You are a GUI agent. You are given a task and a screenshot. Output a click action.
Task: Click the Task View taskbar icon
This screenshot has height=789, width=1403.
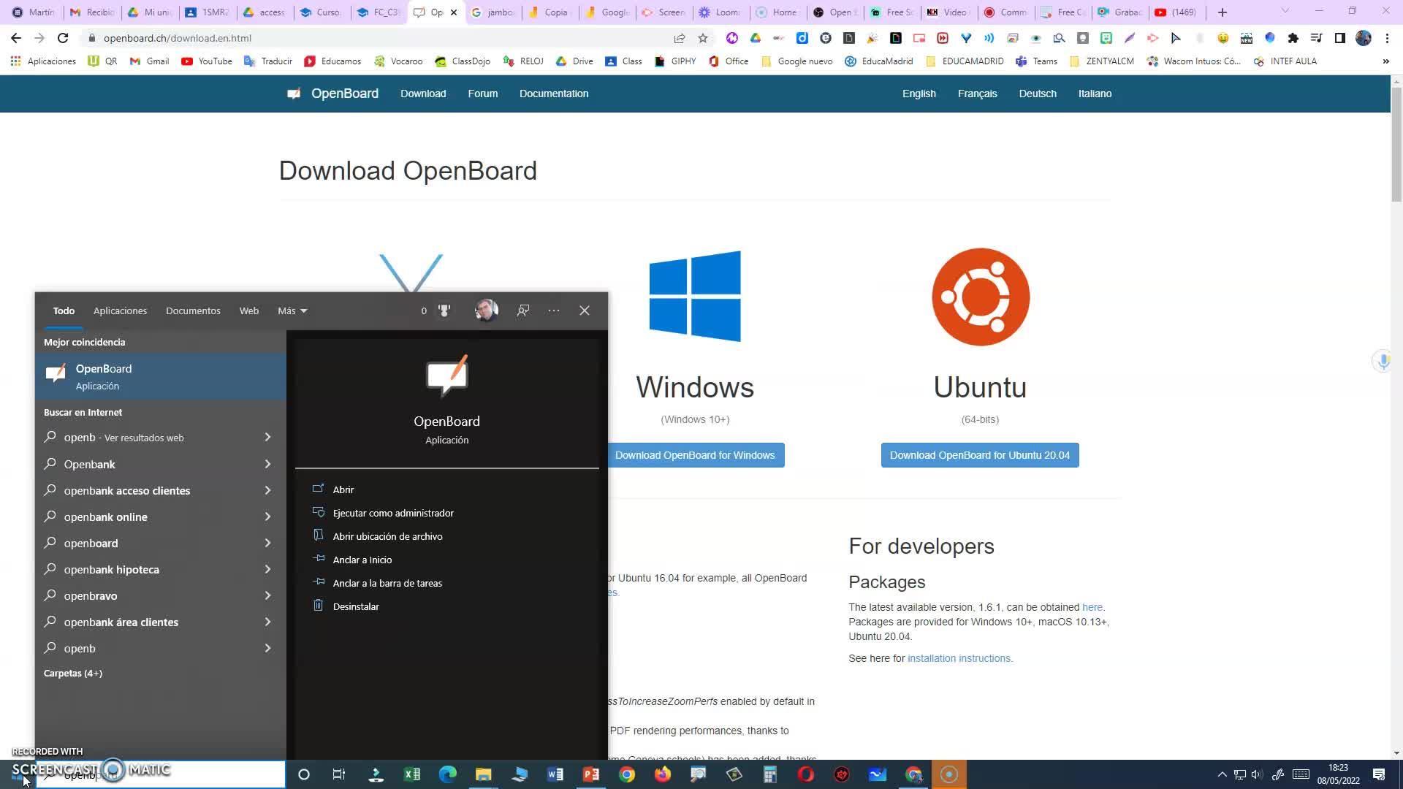[339, 774]
